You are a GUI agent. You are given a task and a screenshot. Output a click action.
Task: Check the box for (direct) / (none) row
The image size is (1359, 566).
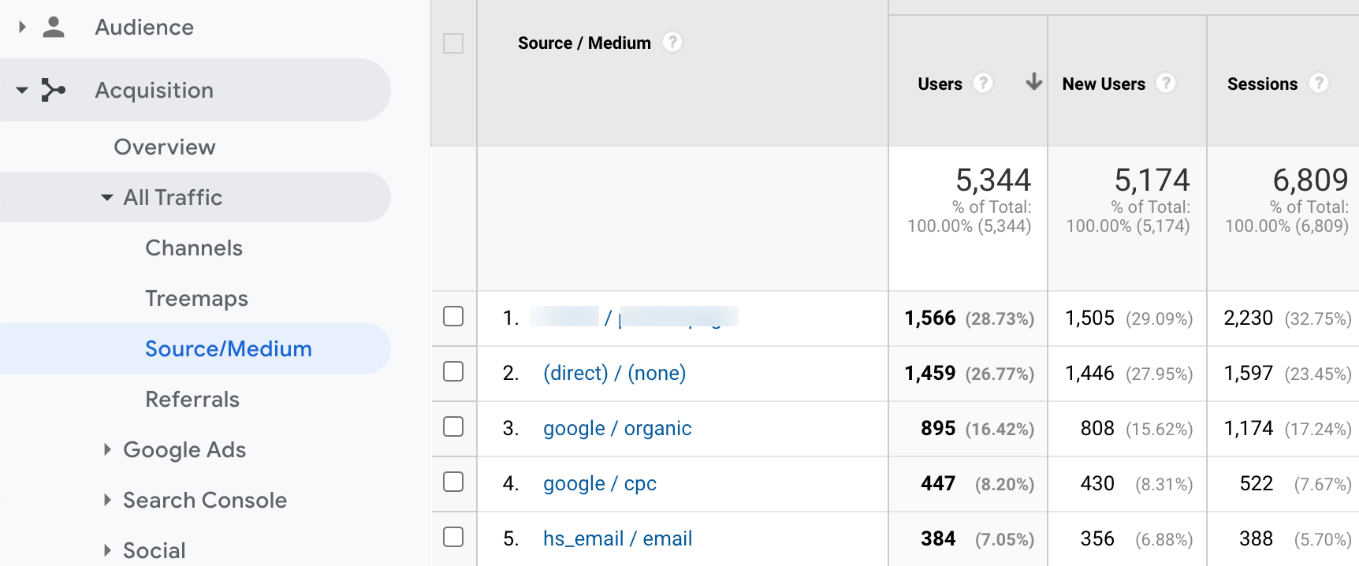(x=453, y=371)
